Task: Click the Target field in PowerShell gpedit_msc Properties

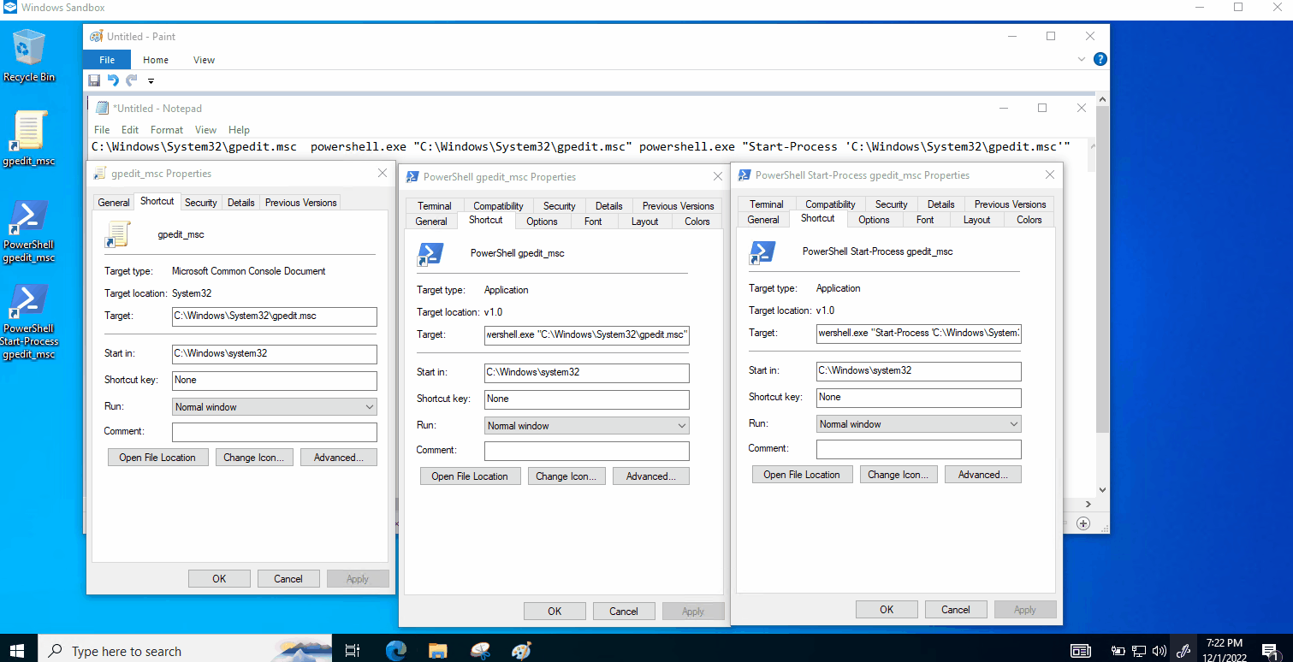Action: 587,335
